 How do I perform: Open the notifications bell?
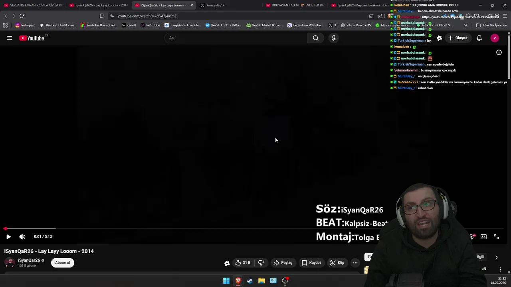[x=479, y=38]
